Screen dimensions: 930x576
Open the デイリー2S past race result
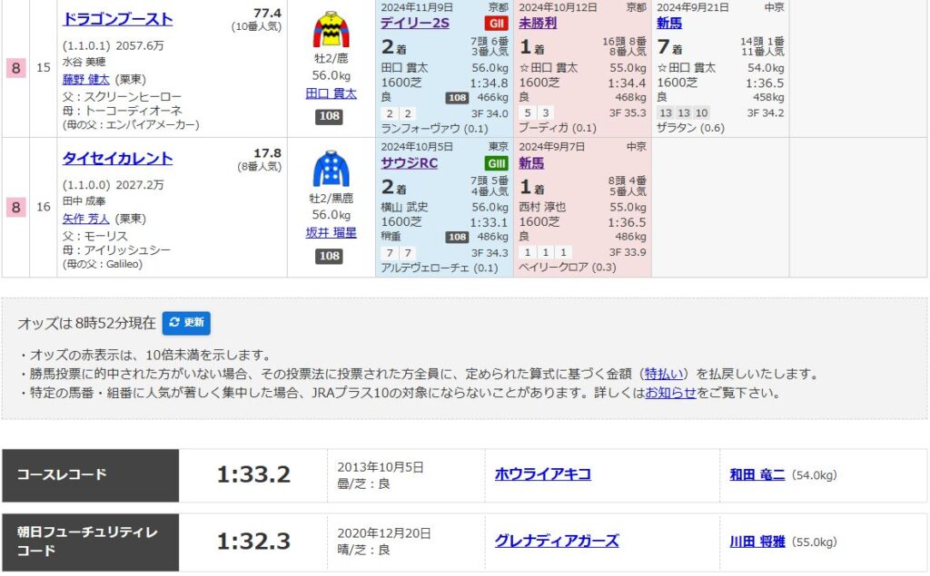click(414, 24)
